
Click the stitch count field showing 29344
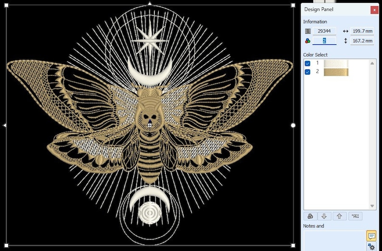pyautogui.click(x=324, y=31)
